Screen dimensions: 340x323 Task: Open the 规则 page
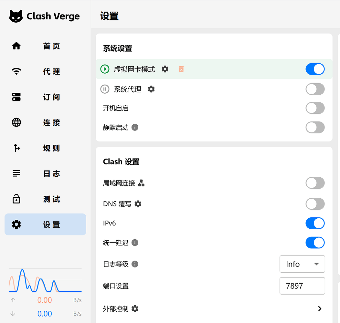click(x=45, y=148)
